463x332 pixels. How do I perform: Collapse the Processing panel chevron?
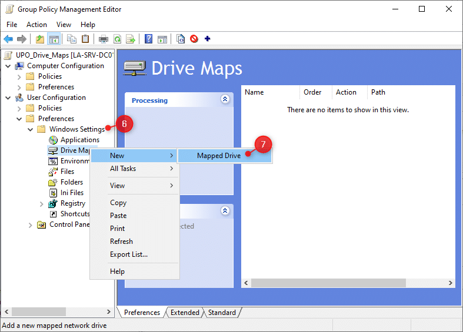click(x=225, y=99)
